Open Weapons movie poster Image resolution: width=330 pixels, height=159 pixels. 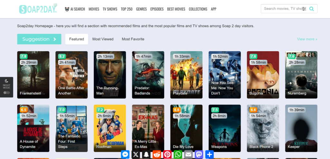(225, 128)
